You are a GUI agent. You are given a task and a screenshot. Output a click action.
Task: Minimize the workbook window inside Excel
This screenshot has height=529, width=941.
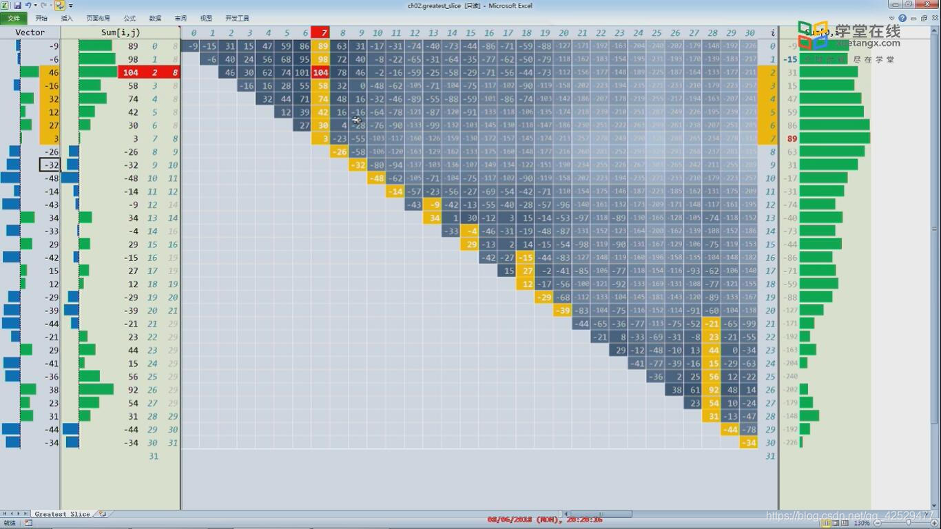(x=913, y=19)
